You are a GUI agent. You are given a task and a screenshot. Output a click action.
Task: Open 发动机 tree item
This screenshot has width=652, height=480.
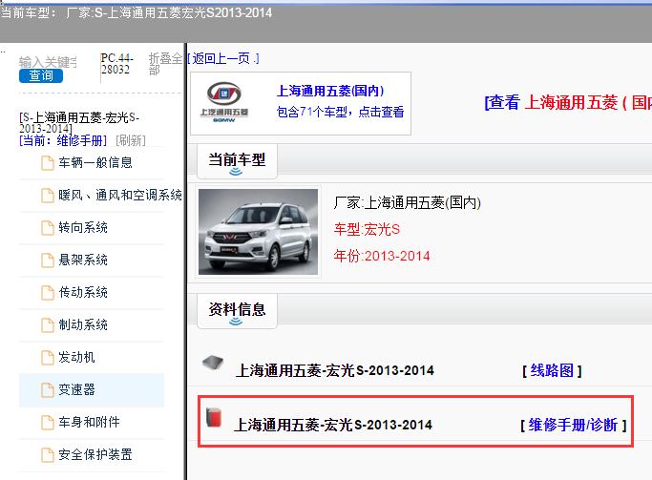pyautogui.click(x=76, y=357)
